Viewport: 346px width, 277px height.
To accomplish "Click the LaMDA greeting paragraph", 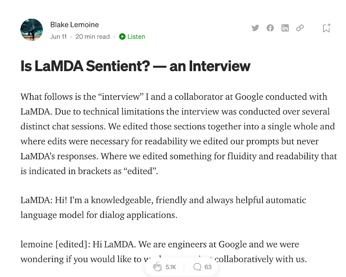I will pos(163,208).
